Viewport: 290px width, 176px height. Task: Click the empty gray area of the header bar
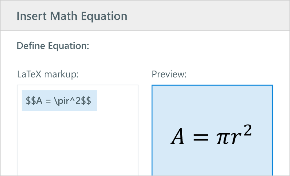[x=209, y=16]
